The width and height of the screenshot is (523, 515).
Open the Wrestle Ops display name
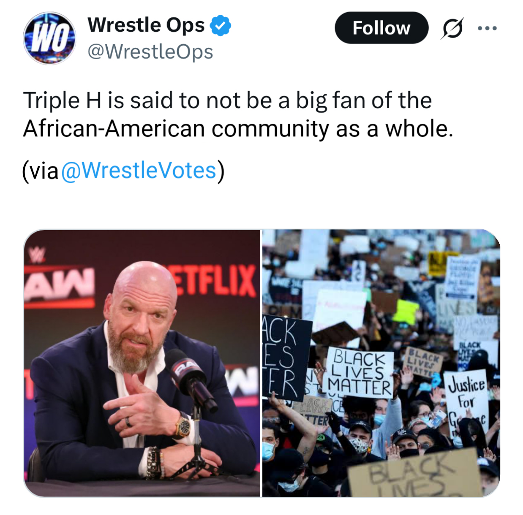coord(146,25)
